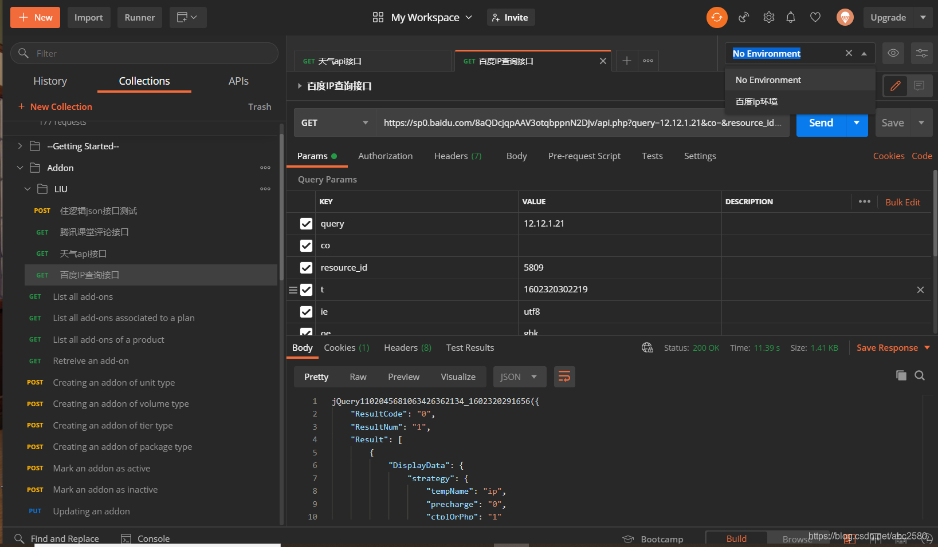The width and height of the screenshot is (938, 547).
Task: Expand the --Getting Started-- collection
Action: [x=20, y=146]
